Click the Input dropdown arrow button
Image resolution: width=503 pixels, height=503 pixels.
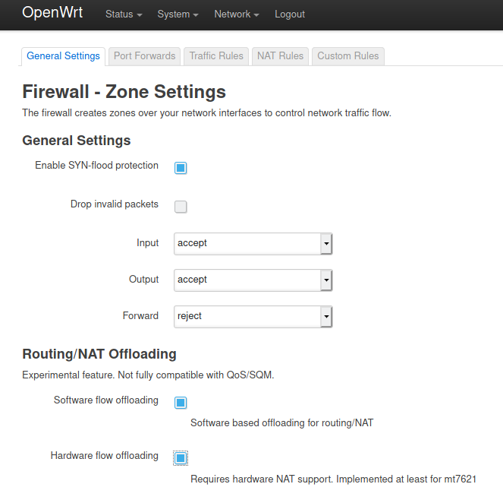click(326, 244)
